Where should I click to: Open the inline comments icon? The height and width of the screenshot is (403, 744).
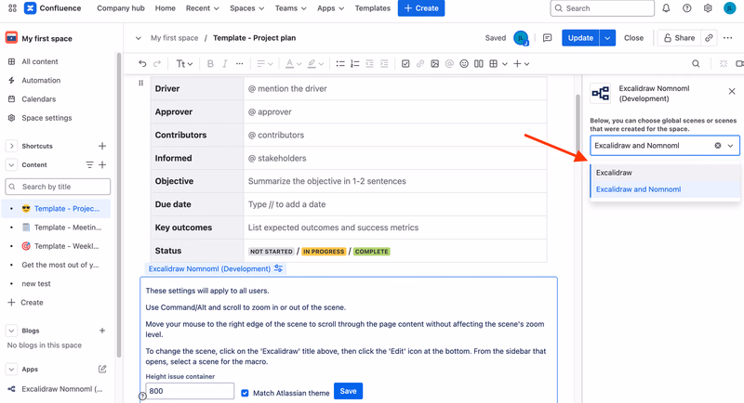[547, 38]
